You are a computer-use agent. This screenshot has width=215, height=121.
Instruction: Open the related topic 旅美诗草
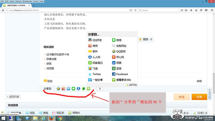(x=52, y=59)
